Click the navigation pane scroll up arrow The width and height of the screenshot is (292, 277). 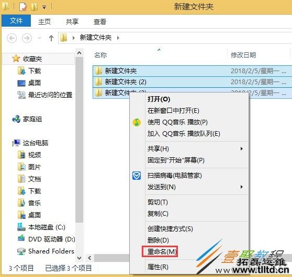click(x=80, y=53)
